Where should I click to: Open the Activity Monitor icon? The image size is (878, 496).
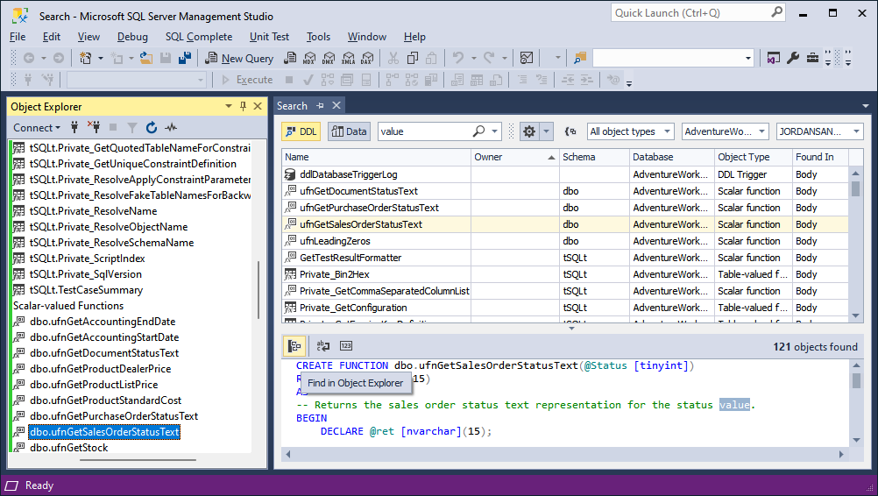pyautogui.click(x=527, y=58)
